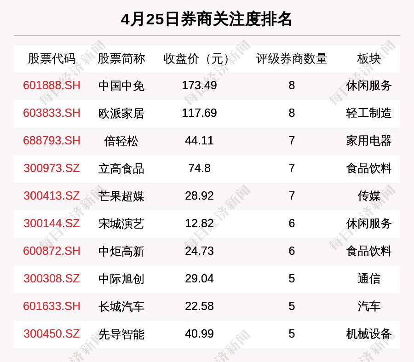414x362 pixels.
Task: Click closing price 22.58
Action: 199,306
